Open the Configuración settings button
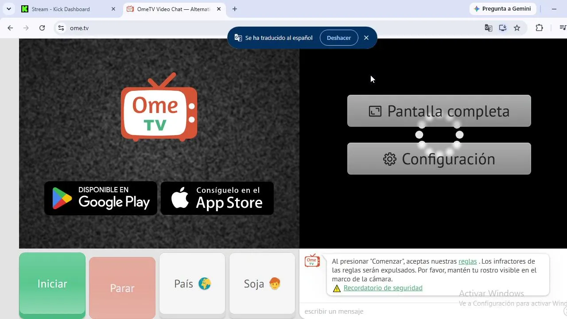 pos(439,159)
